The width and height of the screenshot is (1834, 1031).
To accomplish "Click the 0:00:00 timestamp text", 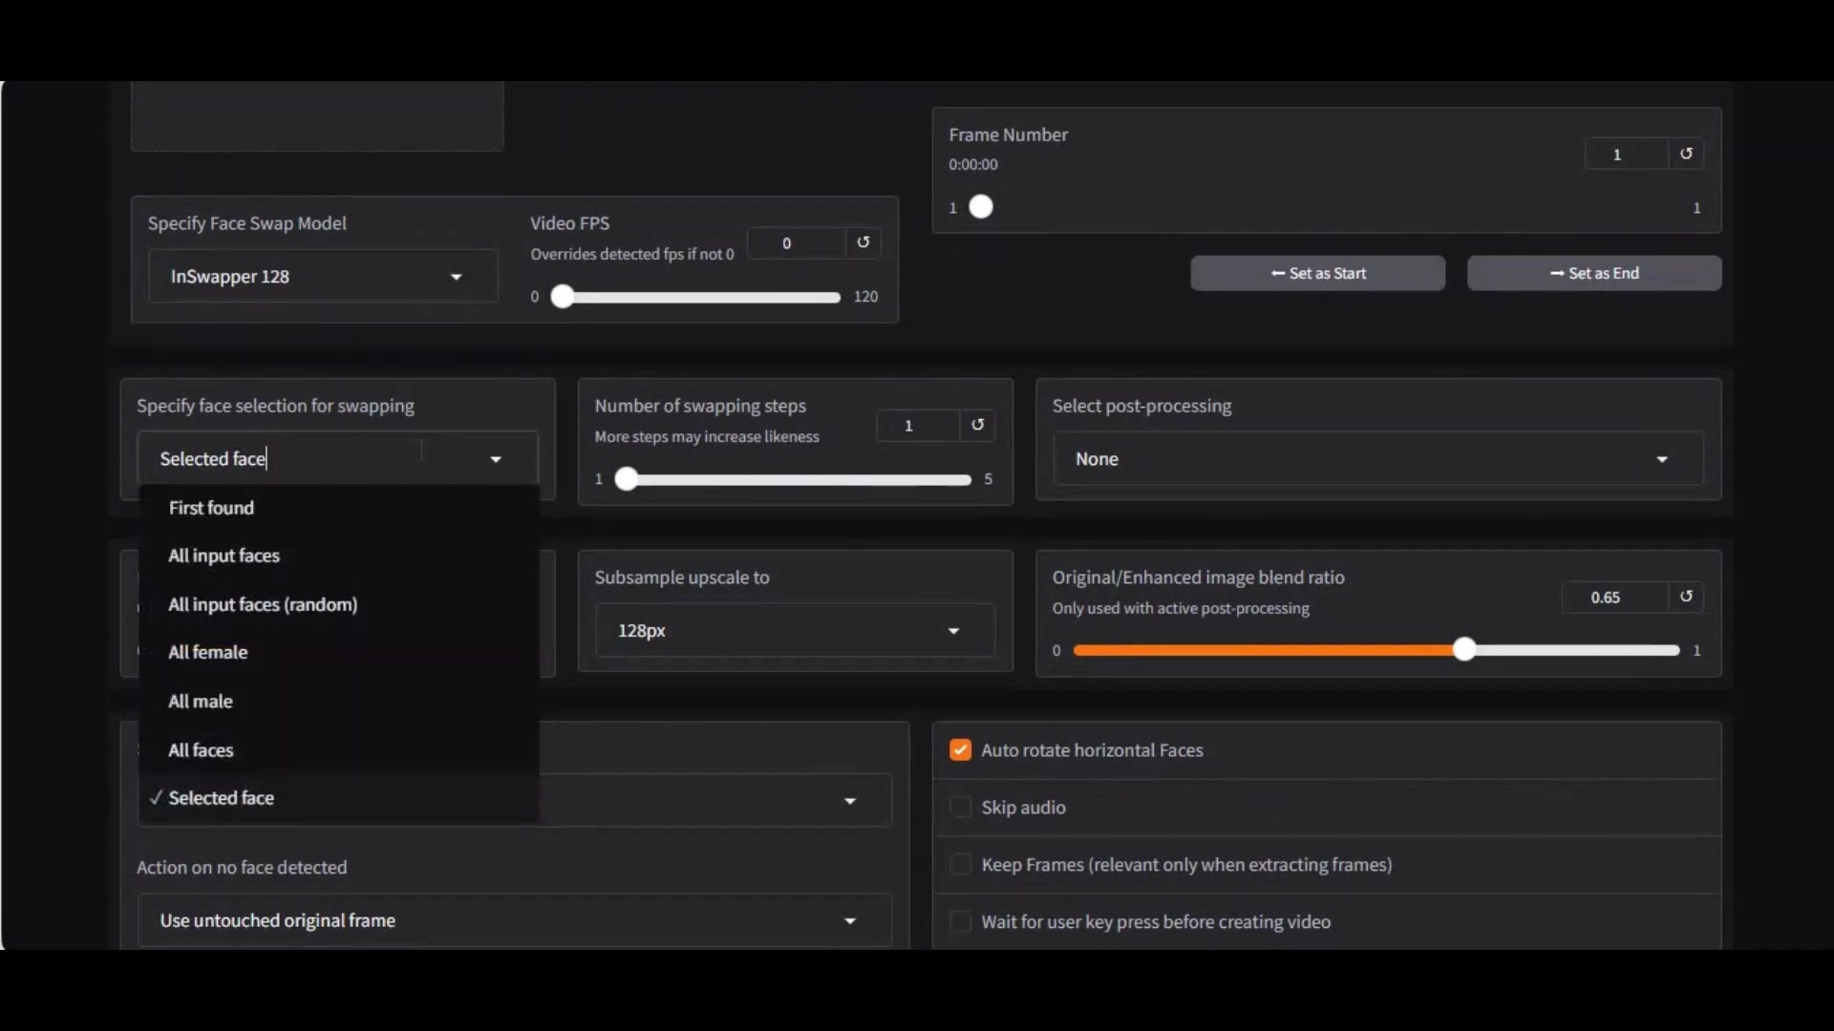I will (x=972, y=164).
